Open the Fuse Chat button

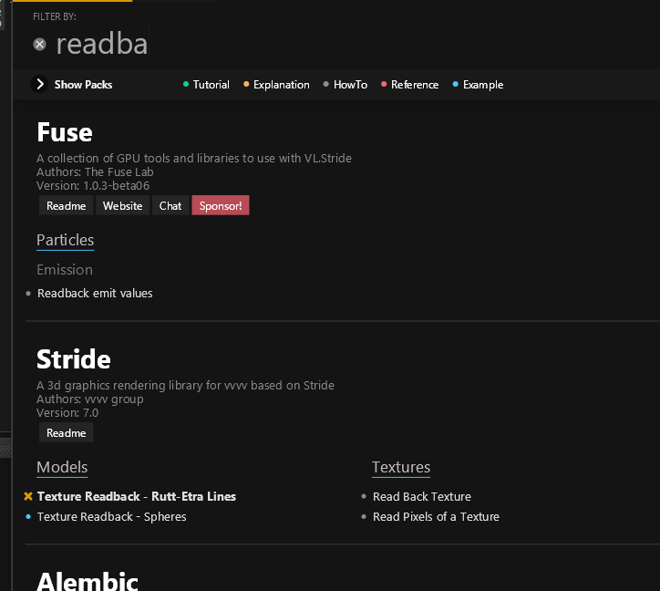click(170, 206)
